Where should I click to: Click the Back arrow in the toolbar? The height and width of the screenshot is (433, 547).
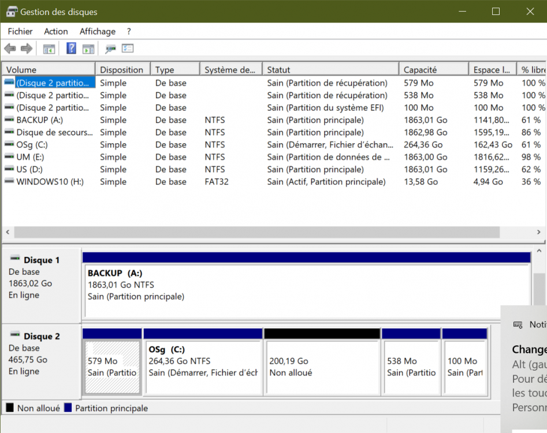[10, 49]
